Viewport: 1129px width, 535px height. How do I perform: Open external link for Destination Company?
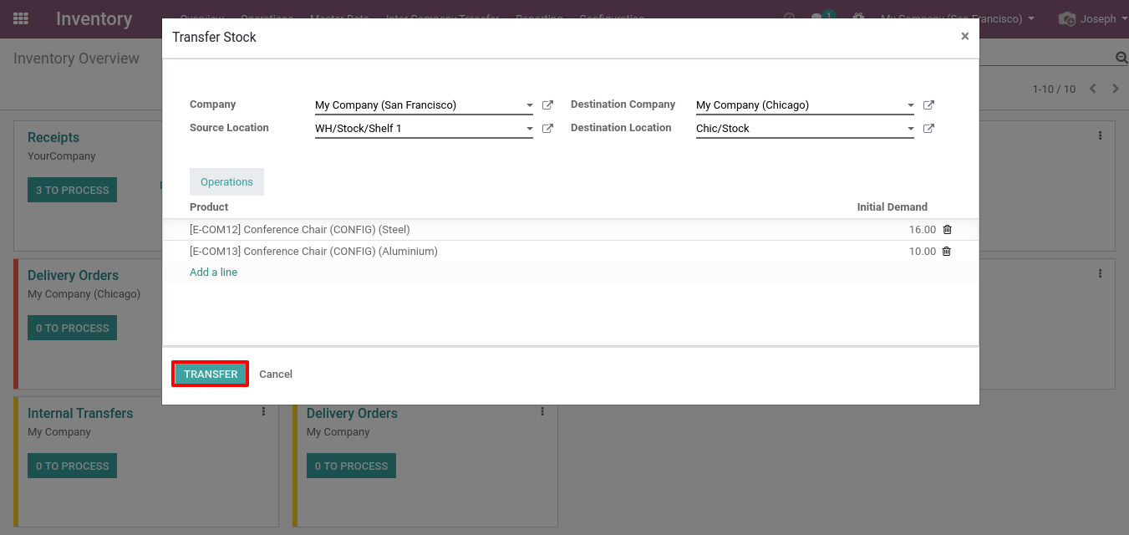tap(928, 105)
